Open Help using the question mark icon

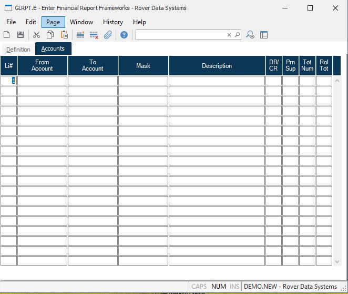(124, 35)
